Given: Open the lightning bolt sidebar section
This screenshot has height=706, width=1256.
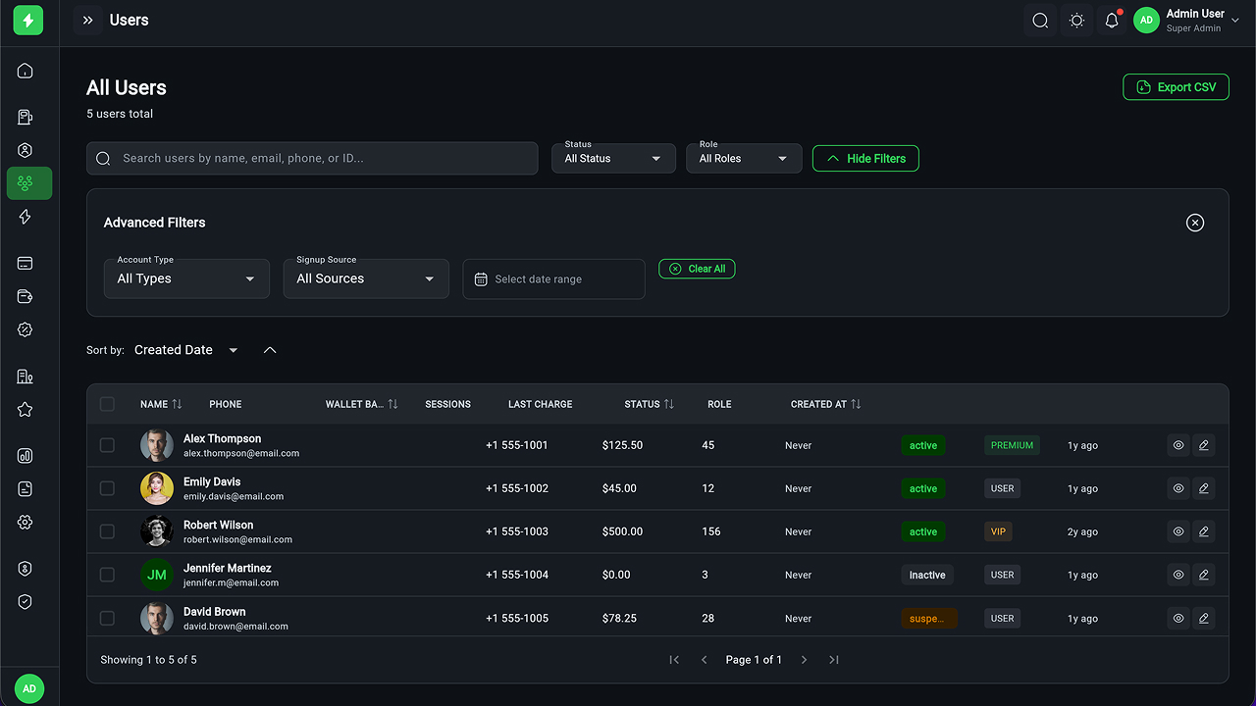Looking at the screenshot, I should [x=26, y=217].
